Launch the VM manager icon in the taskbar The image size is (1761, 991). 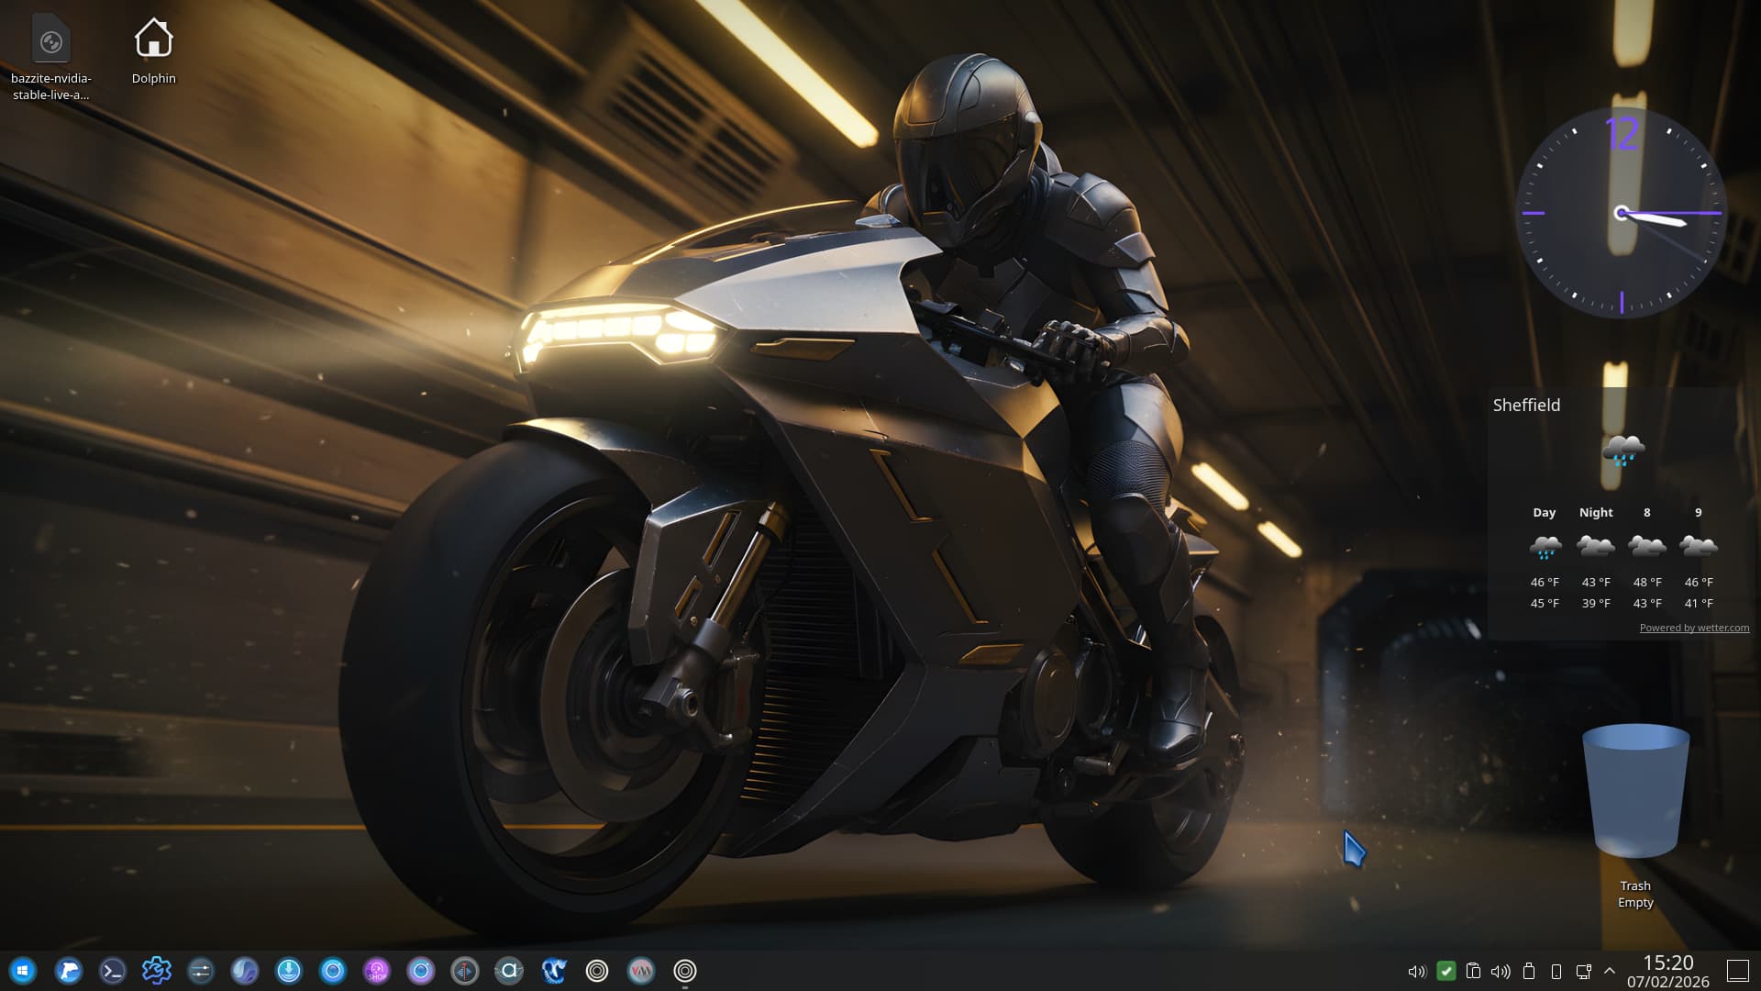(x=641, y=971)
